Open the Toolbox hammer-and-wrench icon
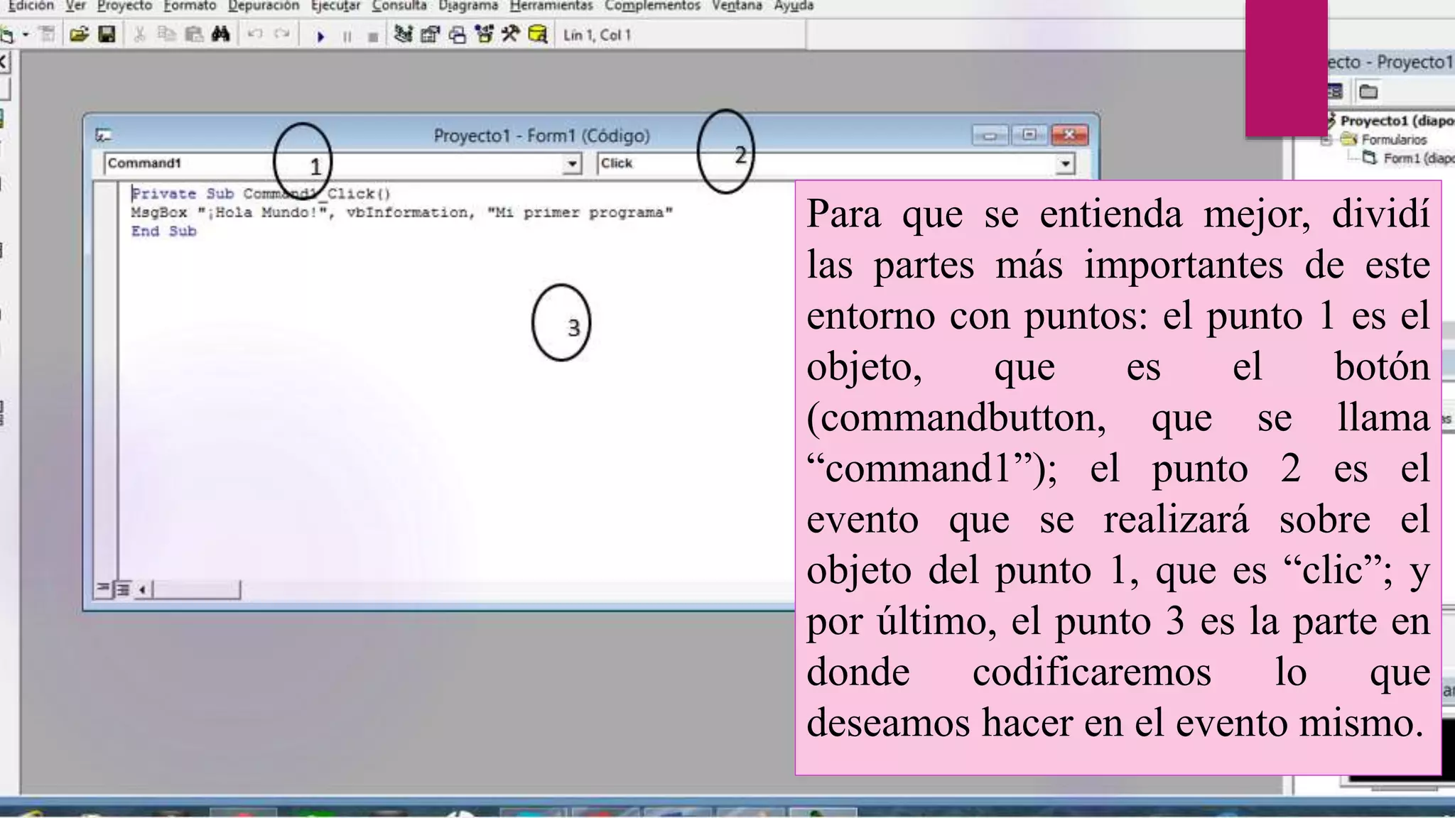Screen dimensions: 1455x818 pos(510,34)
